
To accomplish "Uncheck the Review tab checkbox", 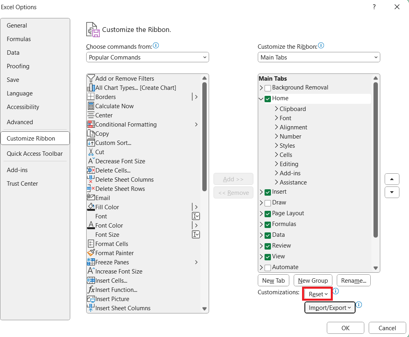I will click(x=268, y=246).
